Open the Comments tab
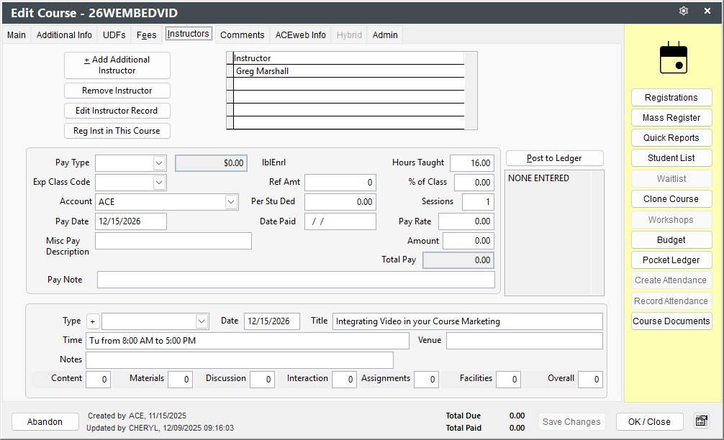 point(242,35)
